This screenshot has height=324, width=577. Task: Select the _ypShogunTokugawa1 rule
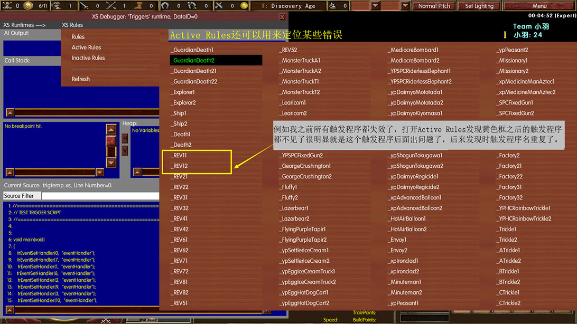point(415,155)
